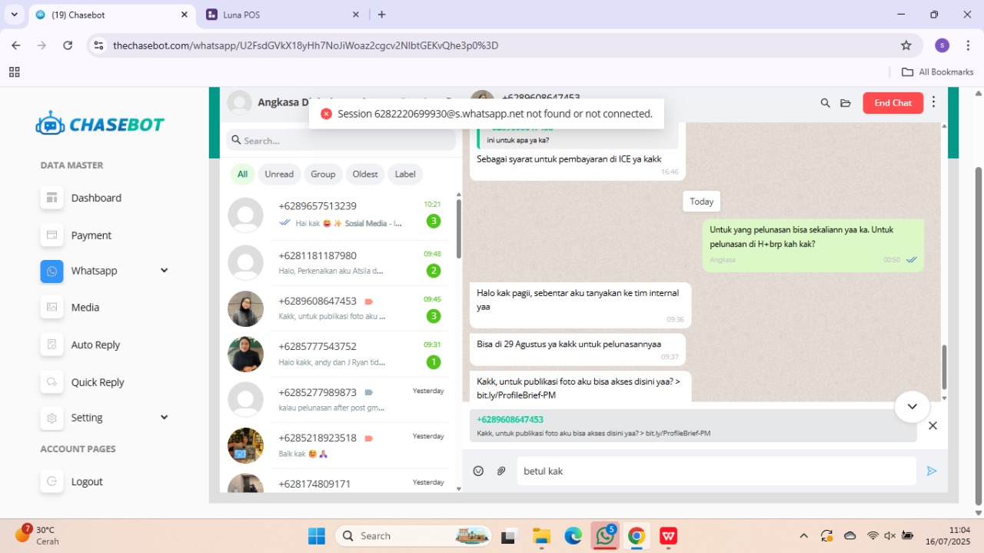Select the Group filter tab
Image resolution: width=984 pixels, height=553 pixels.
(323, 175)
